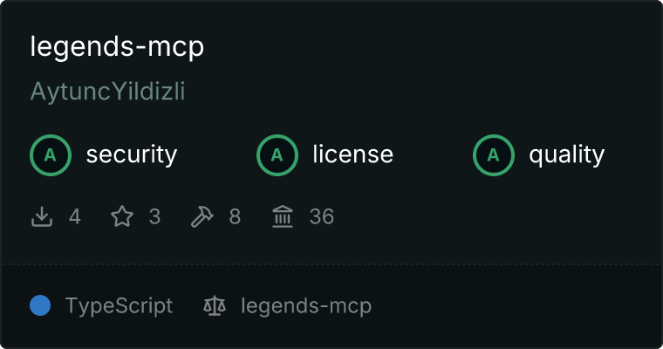Click the star count 3
This screenshot has width=663, height=349.
pyautogui.click(x=154, y=216)
